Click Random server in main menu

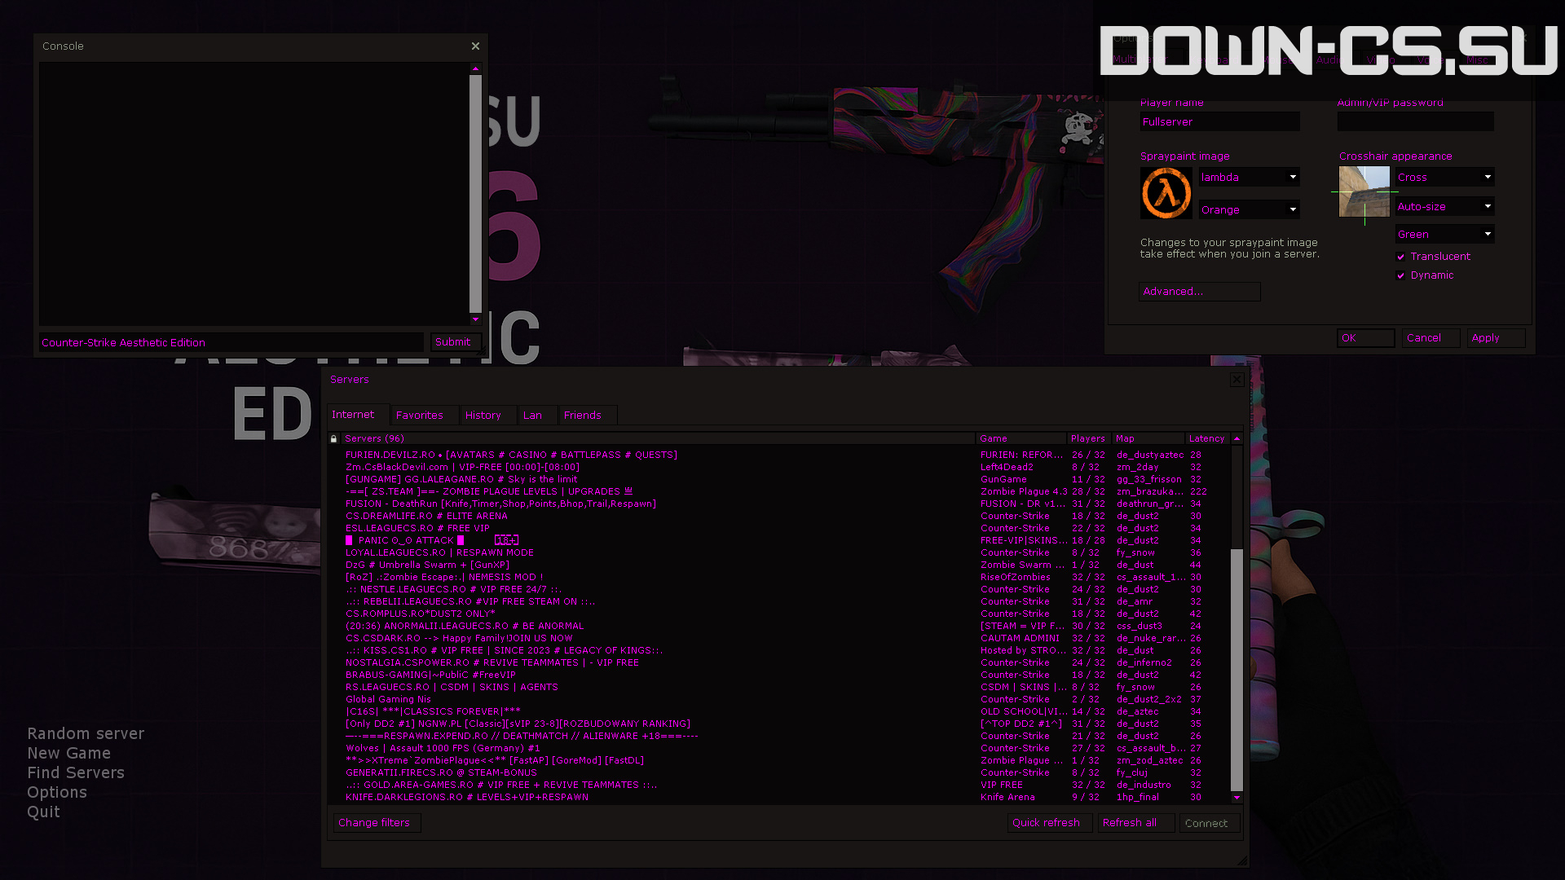pyautogui.click(x=86, y=733)
